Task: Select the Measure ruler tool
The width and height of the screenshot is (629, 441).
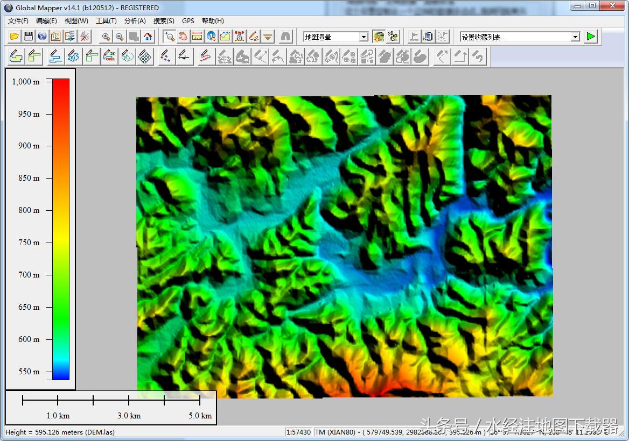Action: coord(197,37)
